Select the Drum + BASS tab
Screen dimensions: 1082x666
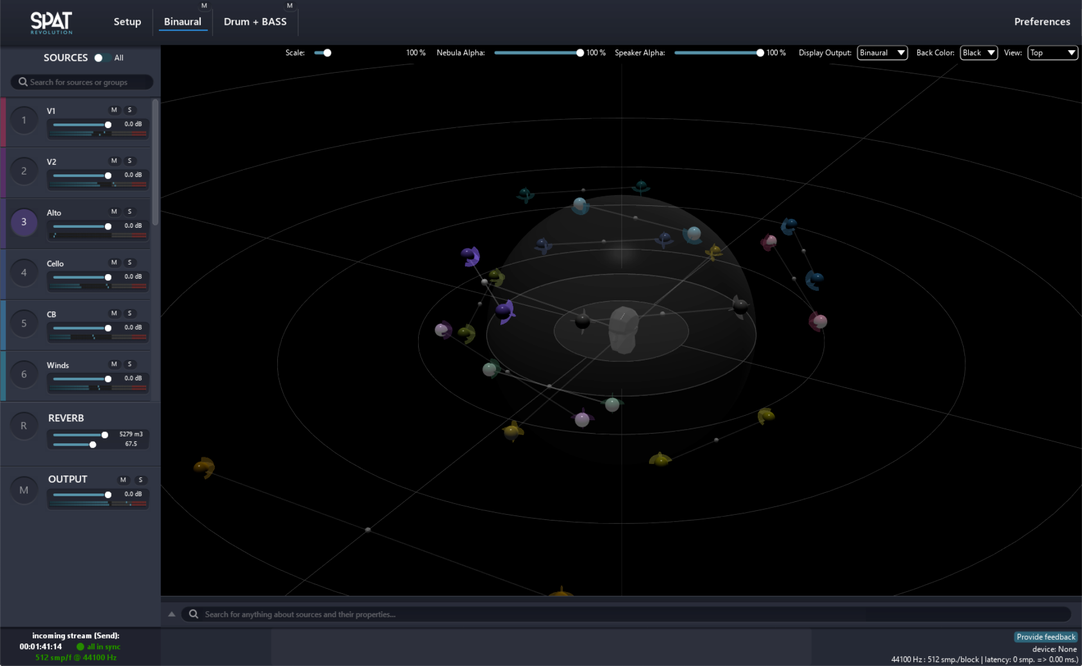255,21
